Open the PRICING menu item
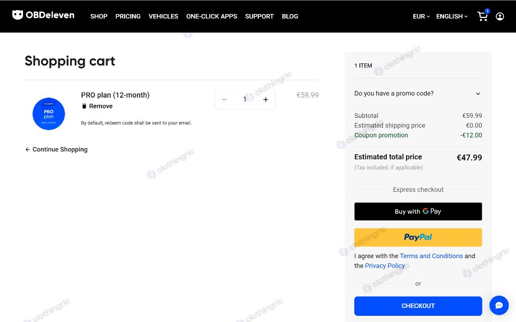Image resolution: width=516 pixels, height=322 pixels. click(x=128, y=16)
